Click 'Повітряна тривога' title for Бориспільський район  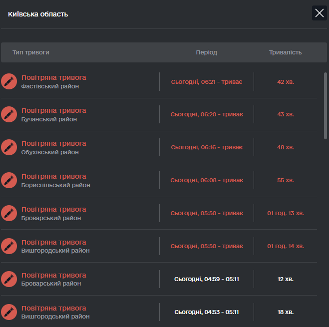pos(54,176)
